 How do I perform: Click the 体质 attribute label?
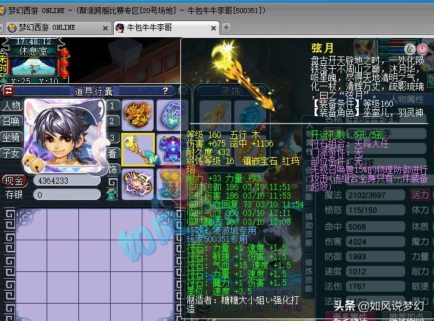point(420,227)
